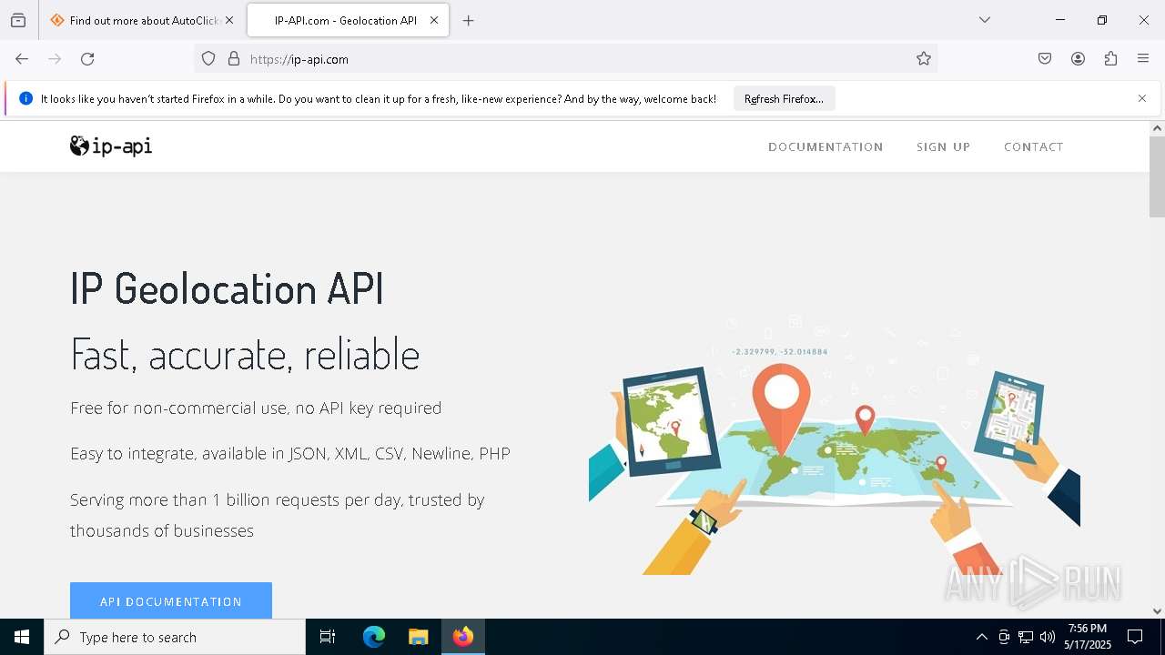Open the Save to Pocket icon
The height and width of the screenshot is (655, 1165).
click(1045, 59)
